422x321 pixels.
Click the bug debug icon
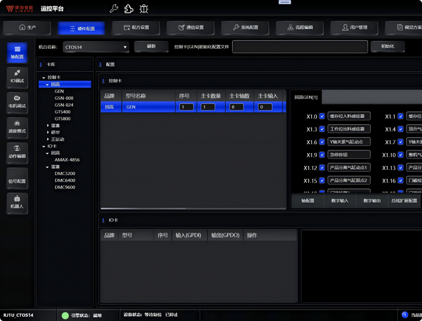[143, 9]
